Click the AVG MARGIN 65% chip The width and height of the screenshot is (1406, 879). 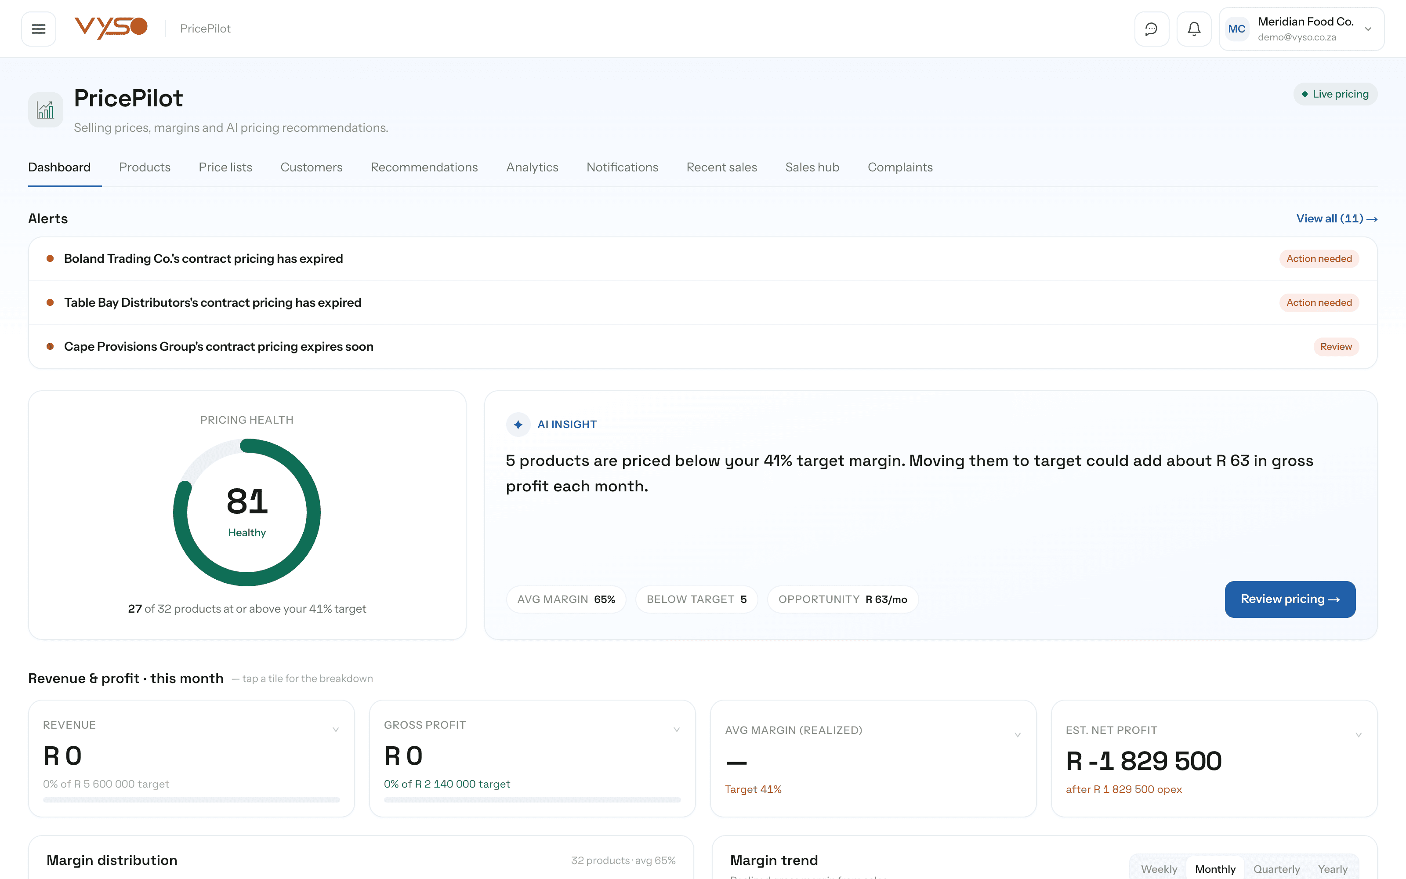(x=566, y=599)
